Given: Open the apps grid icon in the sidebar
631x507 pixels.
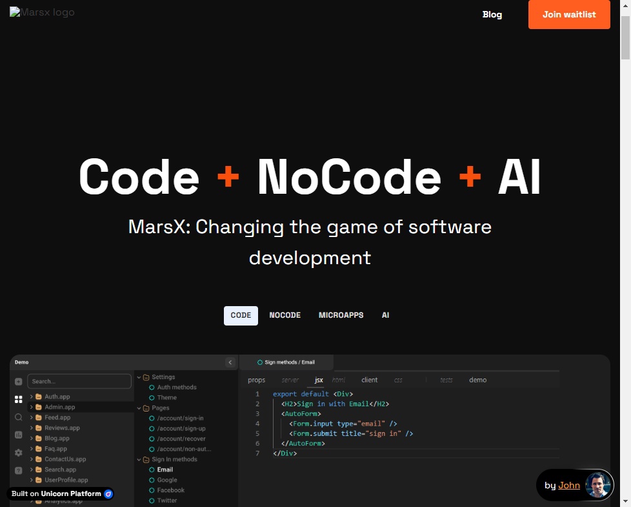Looking at the screenshot, I should pos(18,399).
